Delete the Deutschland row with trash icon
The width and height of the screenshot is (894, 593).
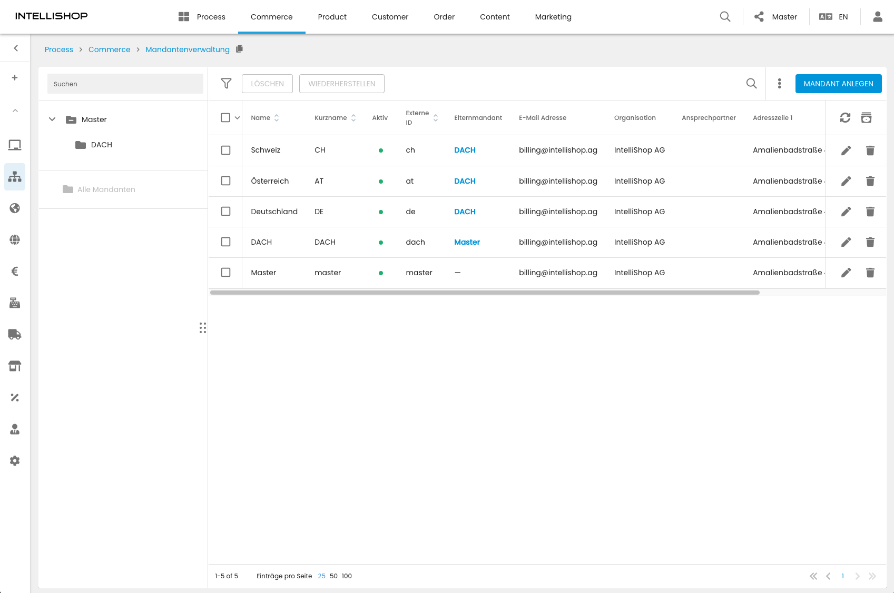coord(870,212)
